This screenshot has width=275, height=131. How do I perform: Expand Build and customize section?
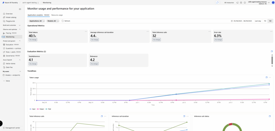[20, 25]
